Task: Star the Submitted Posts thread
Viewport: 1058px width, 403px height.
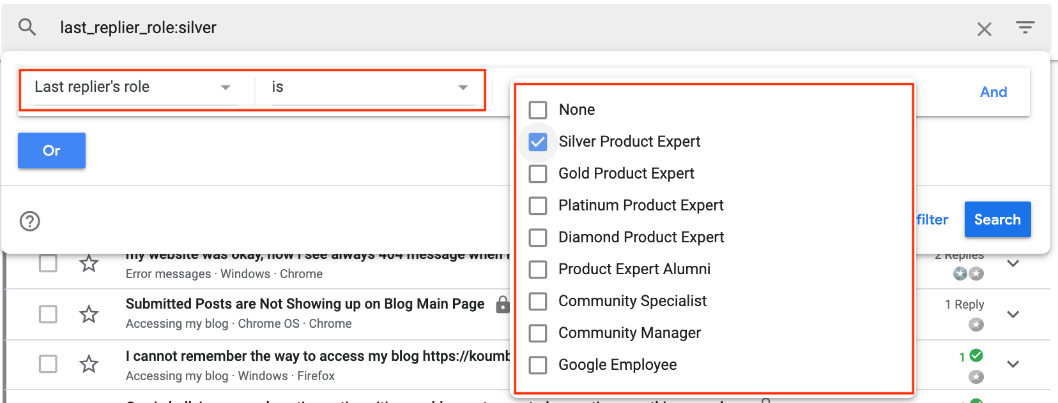Action: (89, 314)
